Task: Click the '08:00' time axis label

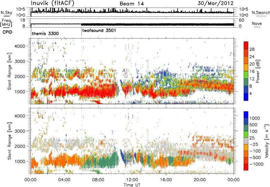Action: [x=98, y=180]
